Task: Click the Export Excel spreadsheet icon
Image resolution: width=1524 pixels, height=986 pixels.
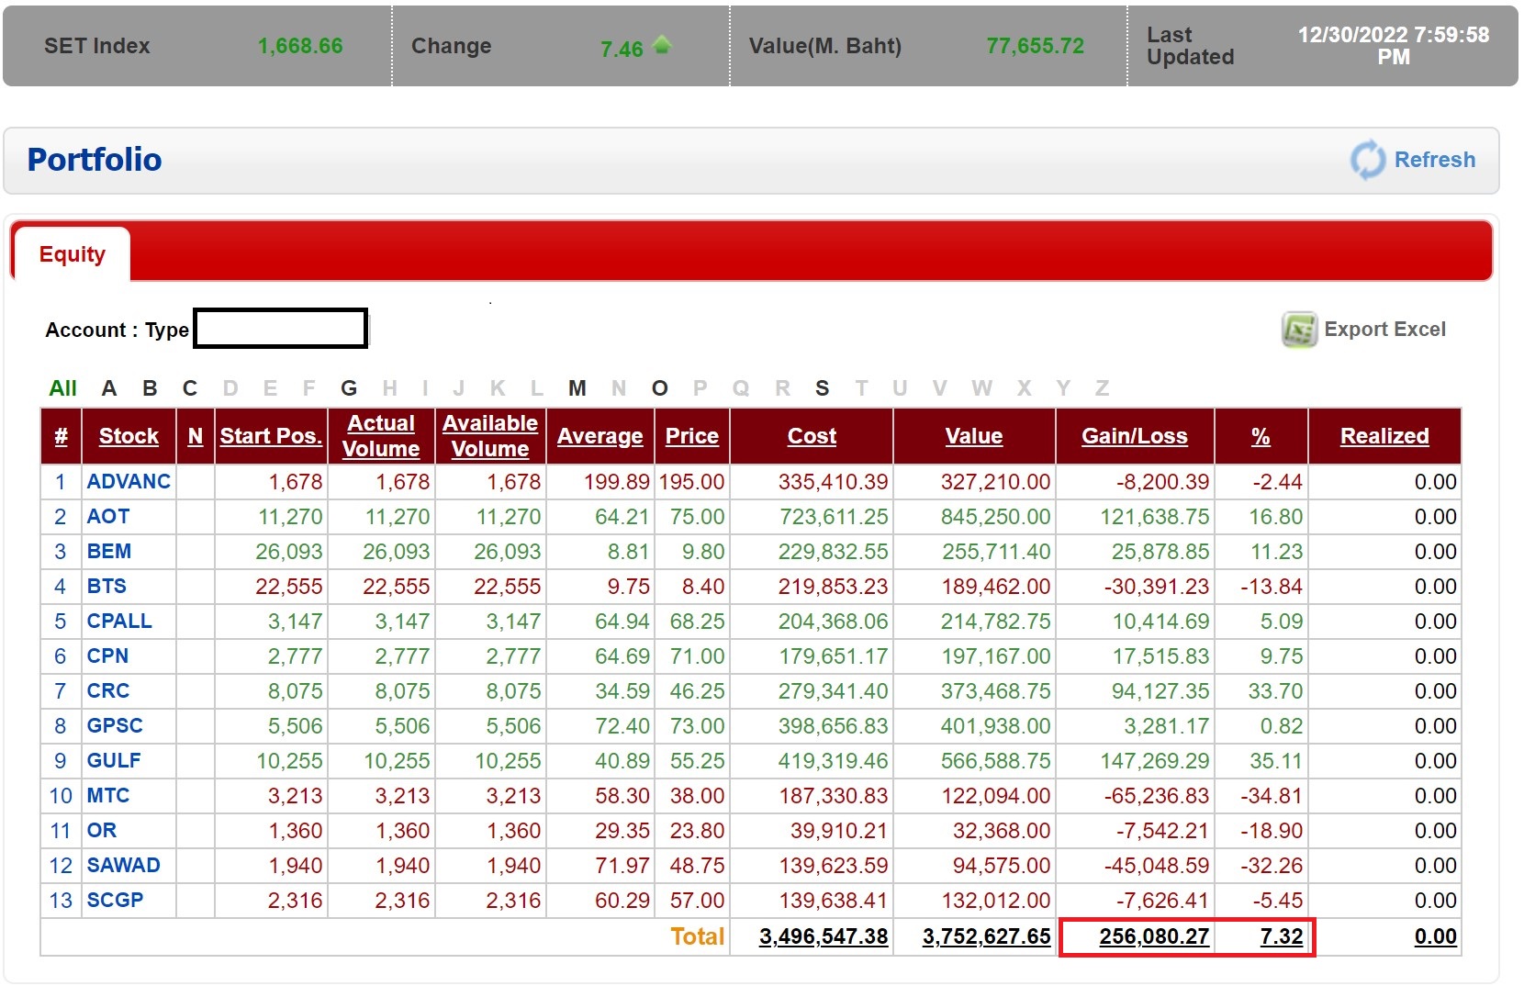Action: [x=1299, y=330]
